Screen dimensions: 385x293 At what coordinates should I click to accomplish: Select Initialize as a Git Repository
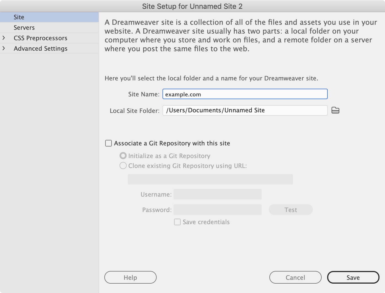pyautogui.click(x=123, y=156)
